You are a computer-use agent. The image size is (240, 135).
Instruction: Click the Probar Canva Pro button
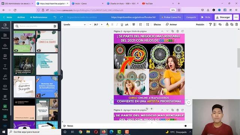tap(171, 17)
